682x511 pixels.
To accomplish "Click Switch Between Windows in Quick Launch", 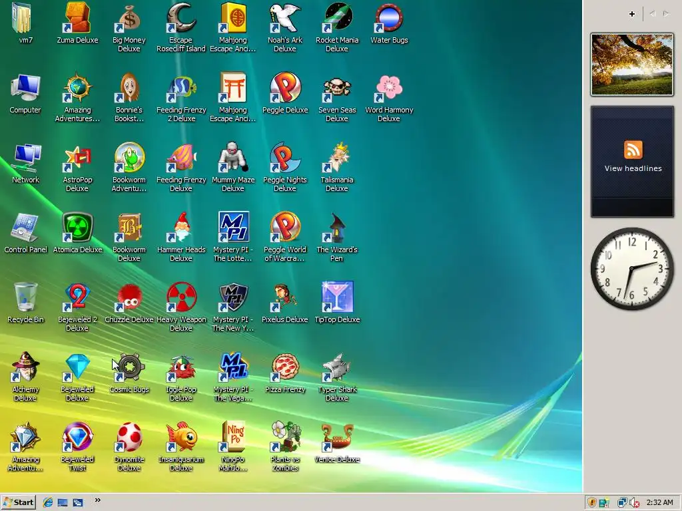I will [78, 502].
